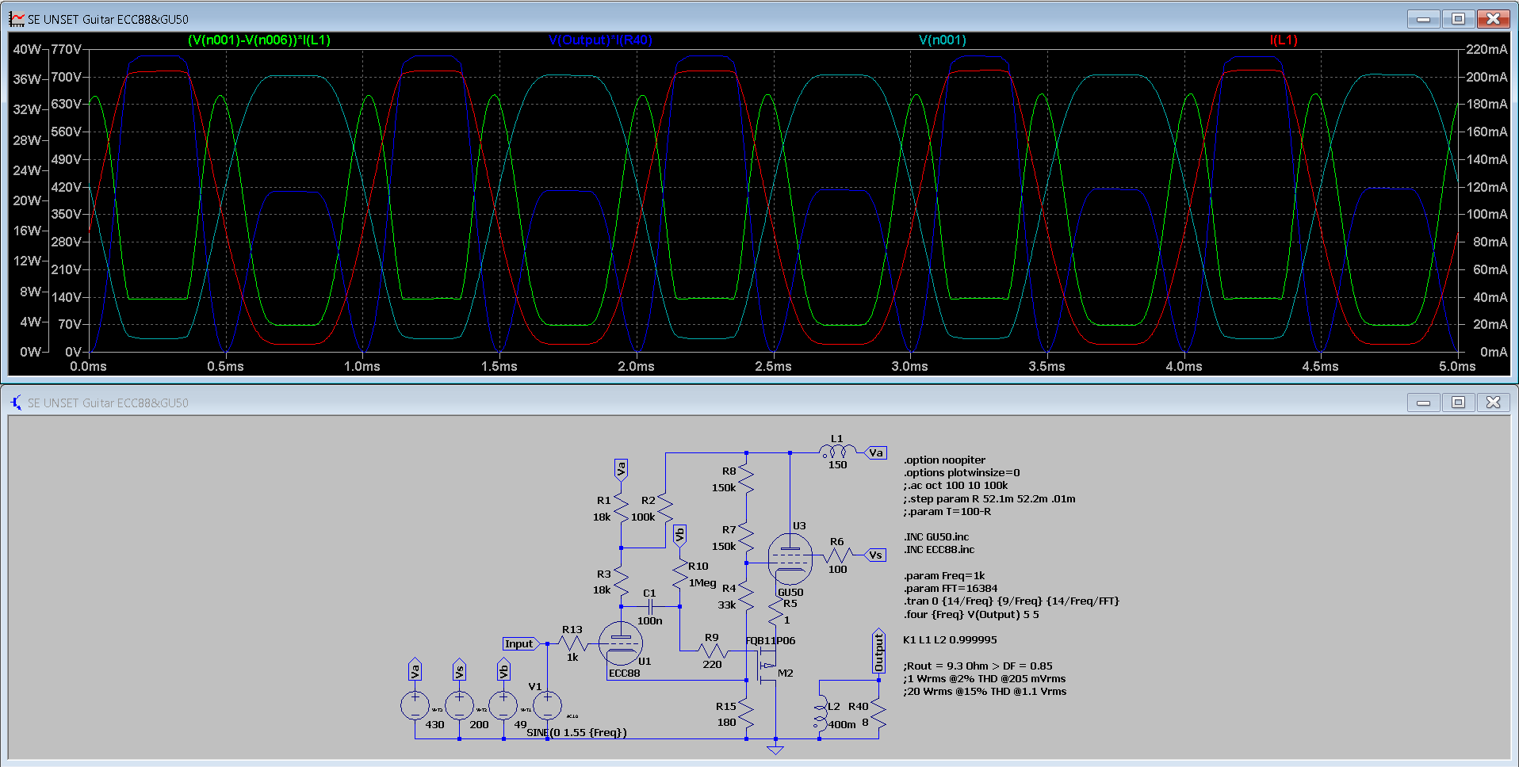Select the C1 100n capacitor
The image size is (1519, 767).
[x=650, y=606]
